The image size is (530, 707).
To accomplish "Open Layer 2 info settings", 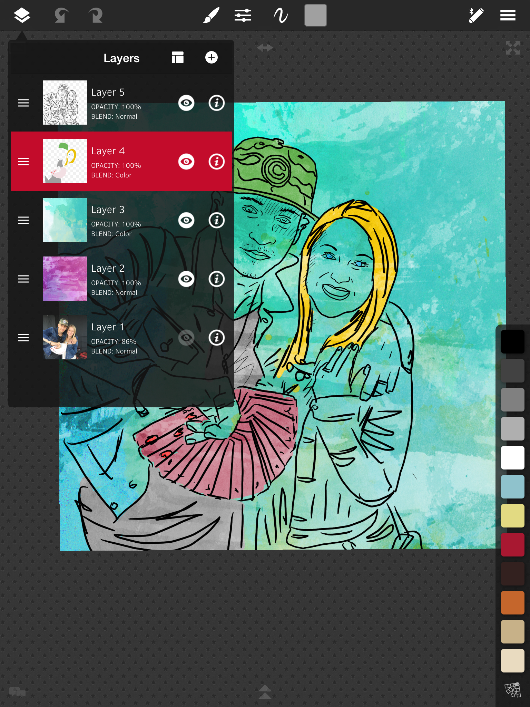I will (217, 279).
